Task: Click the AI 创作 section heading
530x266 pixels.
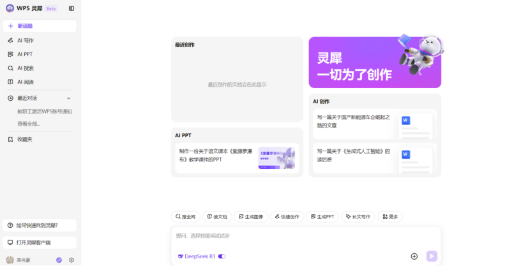Action: pos(321,101)
